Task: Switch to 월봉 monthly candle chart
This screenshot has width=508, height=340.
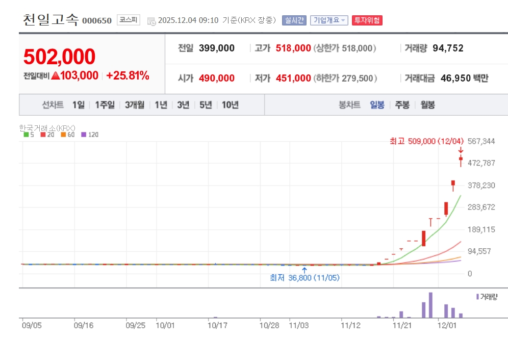Action: 427,105
